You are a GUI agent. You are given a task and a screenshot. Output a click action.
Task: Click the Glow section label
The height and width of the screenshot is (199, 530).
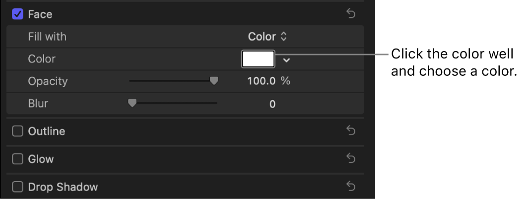(x=41, y=159)
